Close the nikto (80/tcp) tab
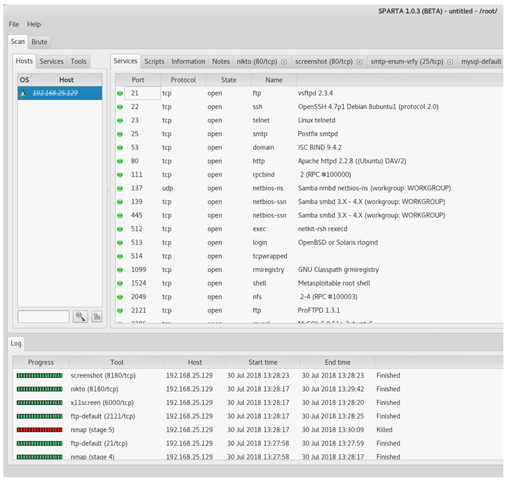508x482 pixels. pyautogui.click(x=284, y=62)
